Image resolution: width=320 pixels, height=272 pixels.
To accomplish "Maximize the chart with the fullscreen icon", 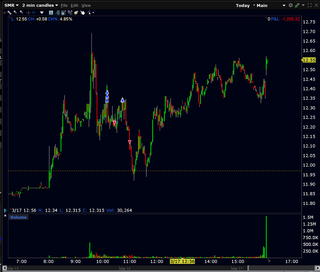I will click(310, 5).
